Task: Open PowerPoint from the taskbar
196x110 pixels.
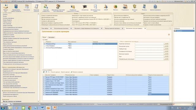Action: point(55,108)
